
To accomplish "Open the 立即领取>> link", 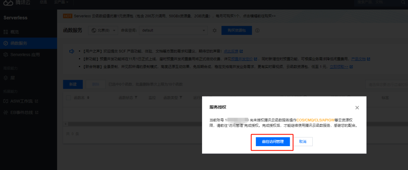I will click(339, 67).
